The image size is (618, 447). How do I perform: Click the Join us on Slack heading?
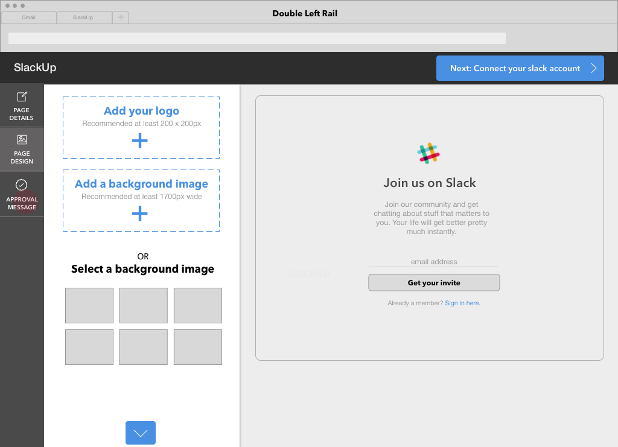coord(430,183)
